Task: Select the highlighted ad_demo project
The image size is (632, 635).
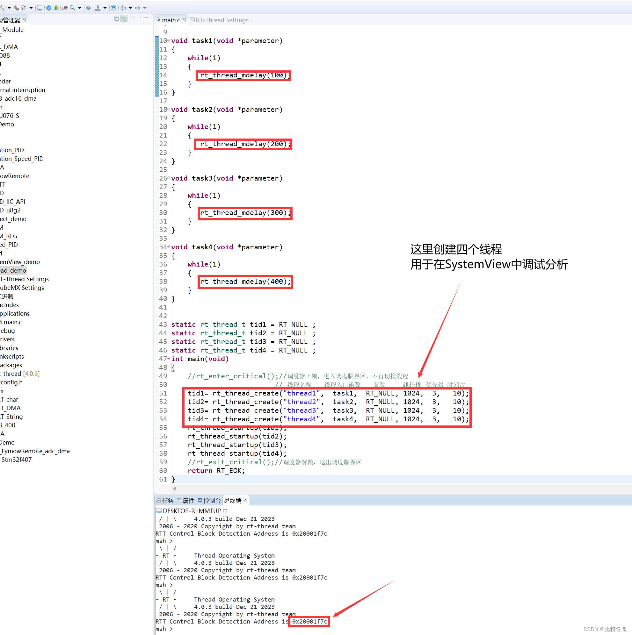Action: (13, 270)
